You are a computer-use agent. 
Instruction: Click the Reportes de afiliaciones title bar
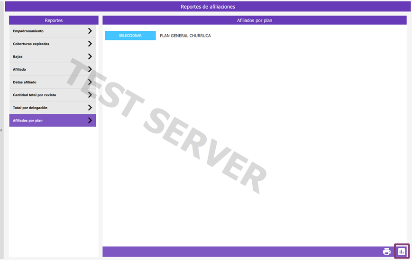coord(208,7)
